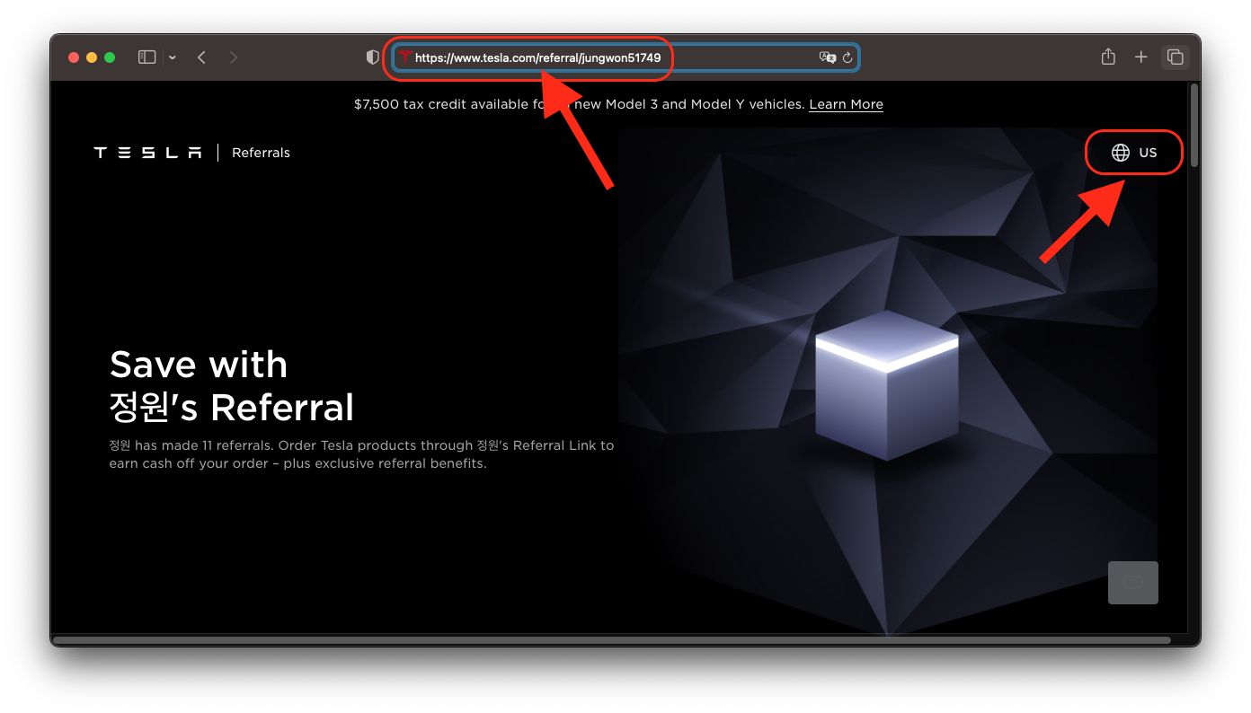Open the Share menu
Image resolution: width=1251 pixels, height=713 pixels.
(x=1109, y=57)
